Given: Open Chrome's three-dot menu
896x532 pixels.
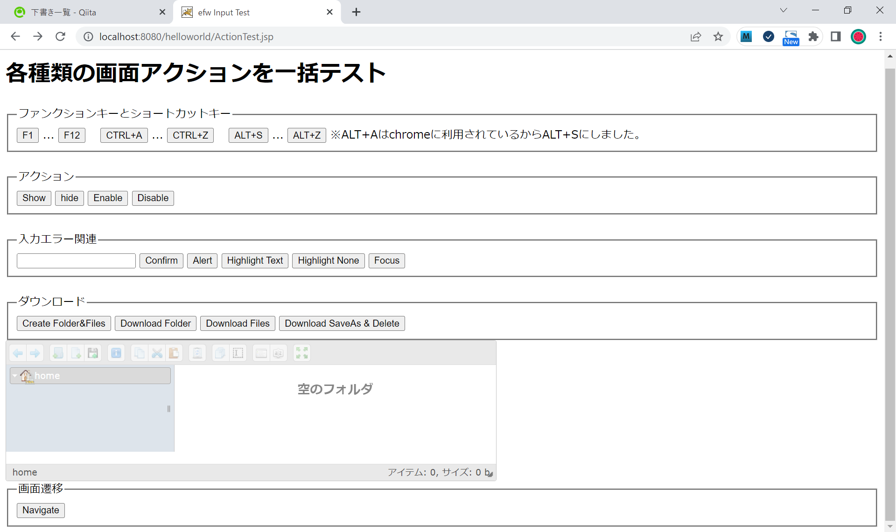Looking at the screenshot, I should (881, 36).
